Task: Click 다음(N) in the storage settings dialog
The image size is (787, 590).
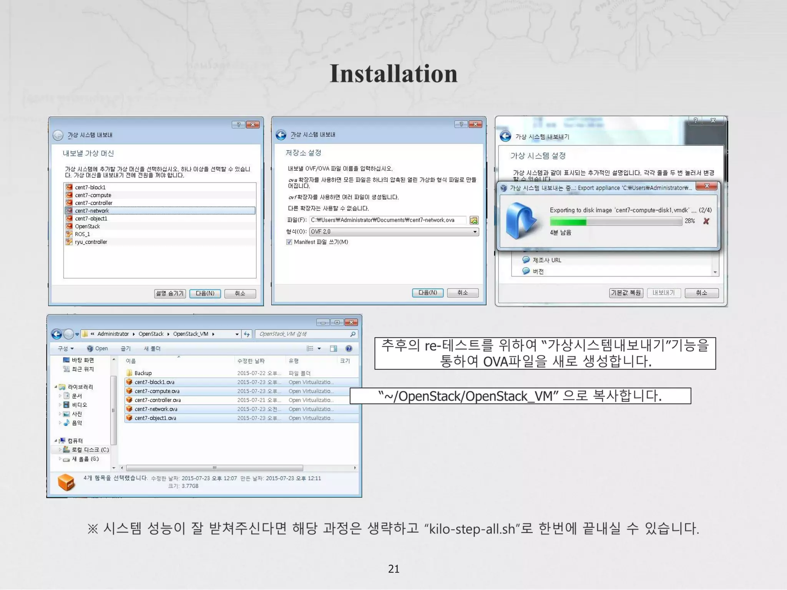Action: pos(427,293)
